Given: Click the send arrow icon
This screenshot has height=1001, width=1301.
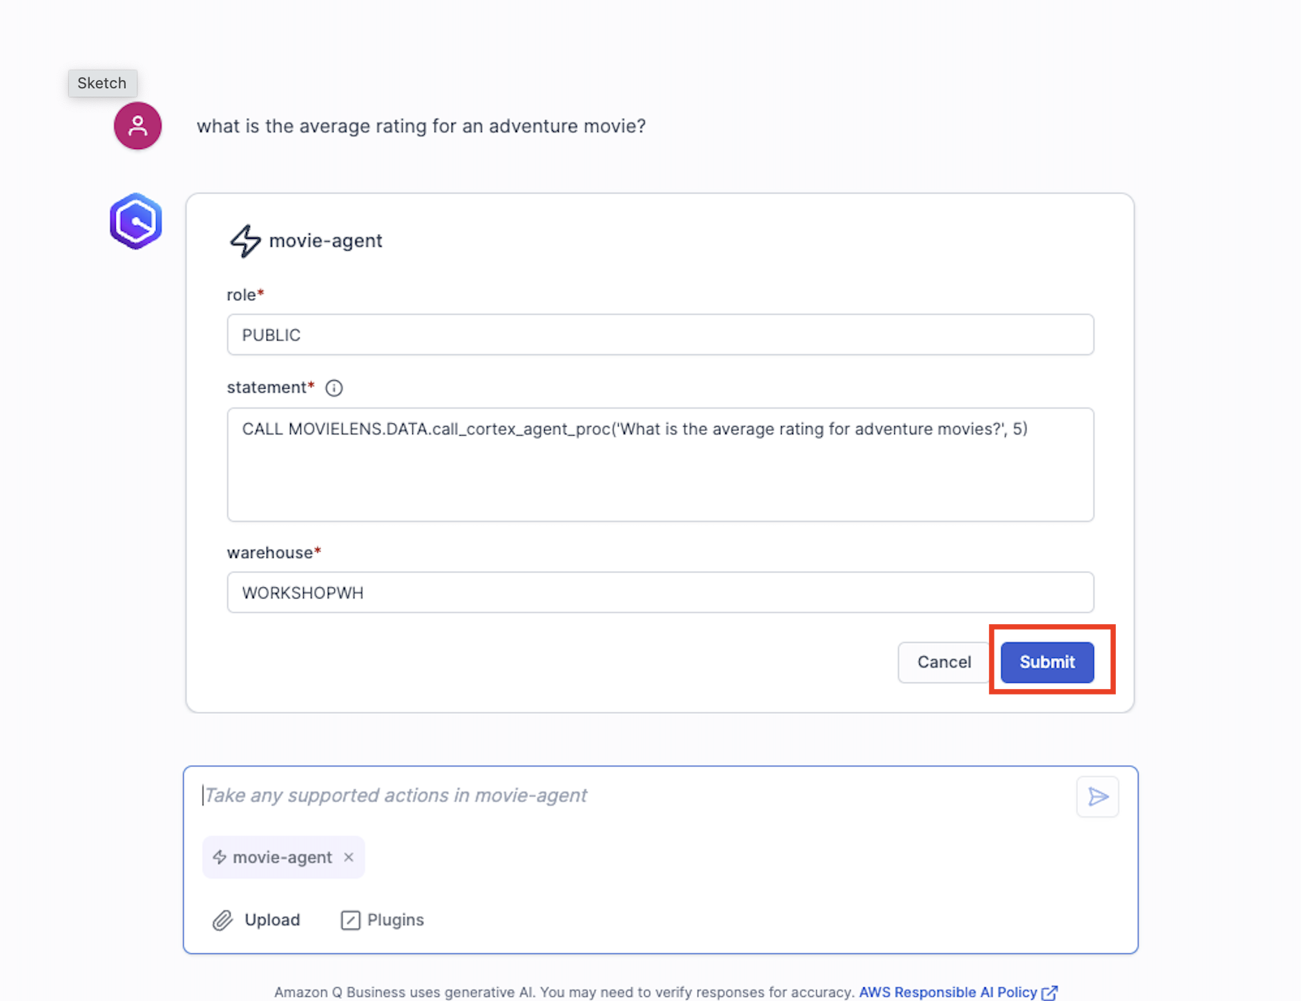Looking at the screenshot, I should click(x=1097, y=797).
